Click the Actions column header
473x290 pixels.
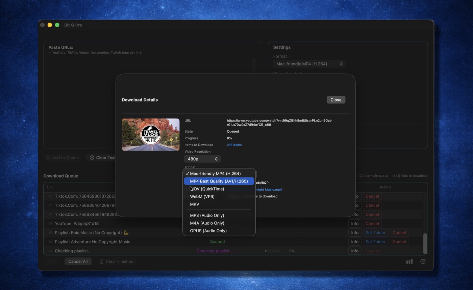tap(385, 187)
